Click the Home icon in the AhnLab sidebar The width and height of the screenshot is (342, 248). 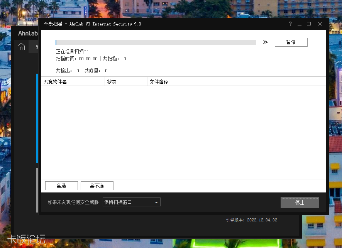pyautogui.click(x=21, y=47)
